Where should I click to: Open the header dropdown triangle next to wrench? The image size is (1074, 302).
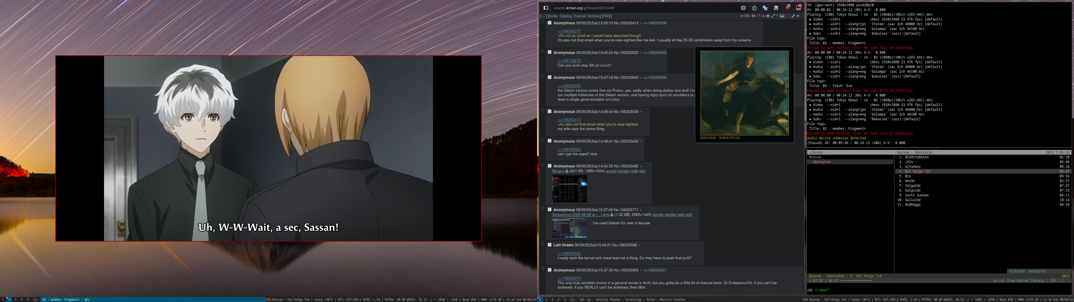click(798, 16)
